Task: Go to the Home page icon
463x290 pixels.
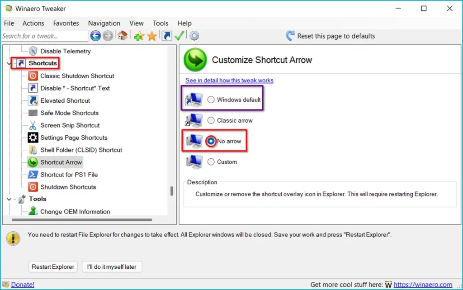Action: pos(122,36)
